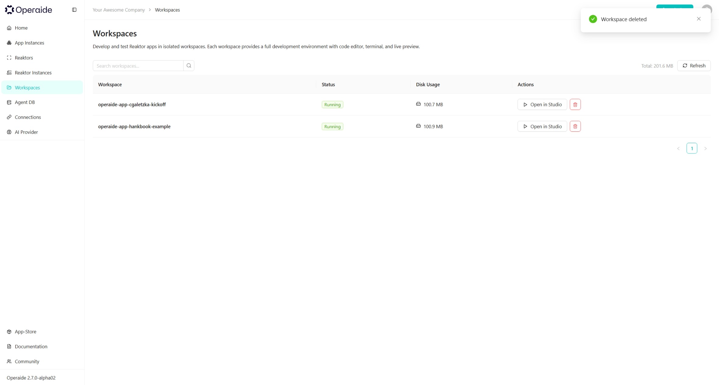Click the Home house icon
Image resolution: width=719 pixels, height=385 pixels.
9,28
